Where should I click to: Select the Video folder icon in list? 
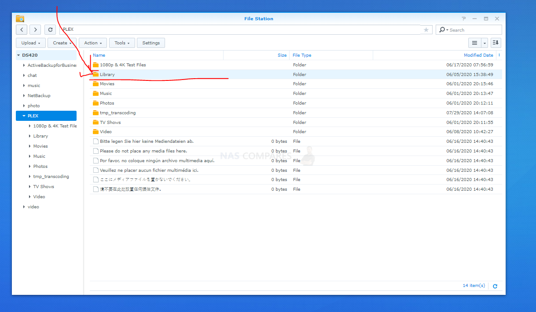(95, 131)
